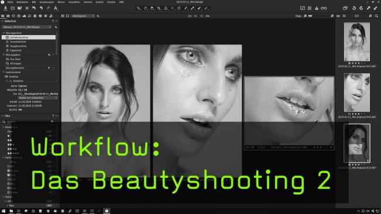
Task: Toggle the grid overlay icon
Action: [310, 8]
